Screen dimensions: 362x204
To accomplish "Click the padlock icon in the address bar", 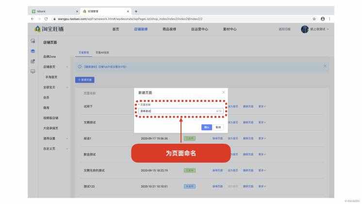I will pos(54,19).
